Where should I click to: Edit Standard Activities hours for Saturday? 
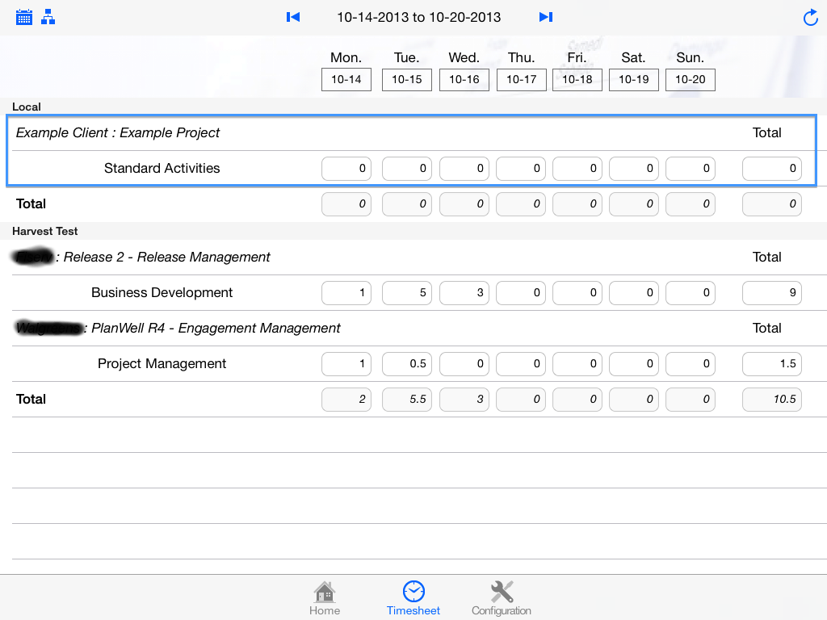[634, 169]
